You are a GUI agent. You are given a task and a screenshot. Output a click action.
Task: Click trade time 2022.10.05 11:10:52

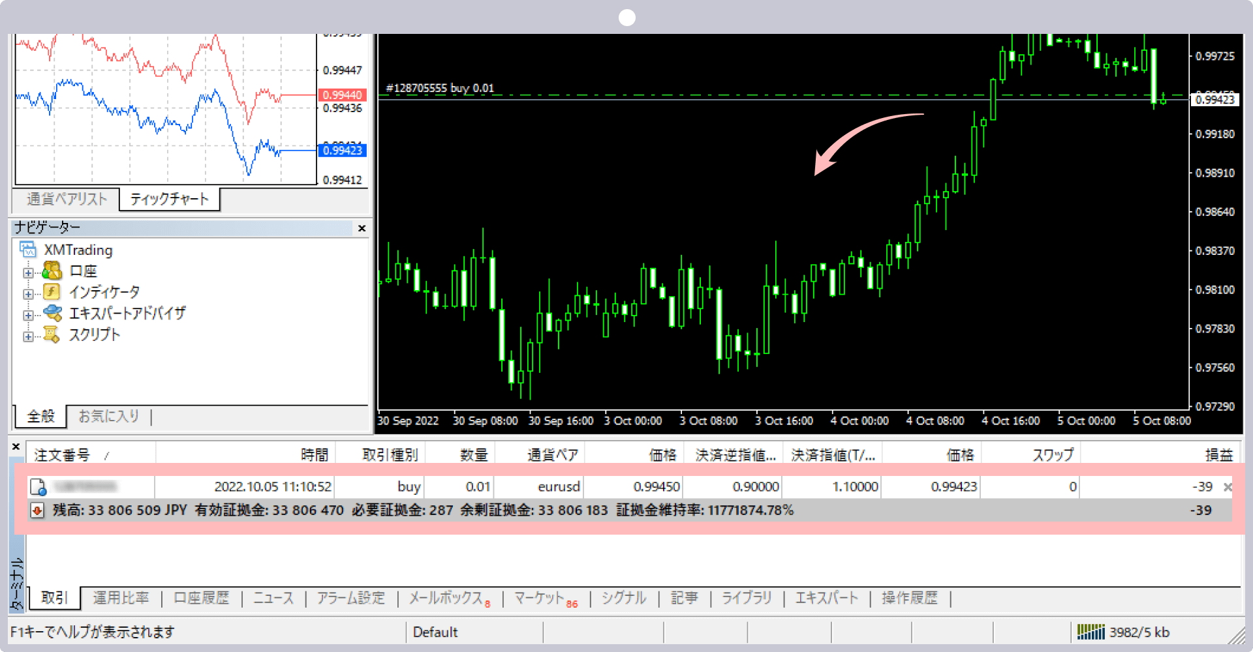coord(273,487)
